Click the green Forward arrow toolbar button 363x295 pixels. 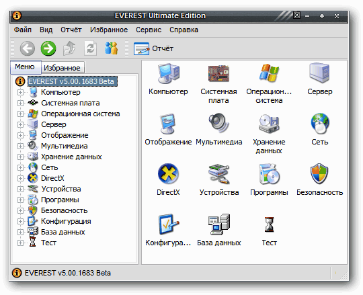coord(48,48)
